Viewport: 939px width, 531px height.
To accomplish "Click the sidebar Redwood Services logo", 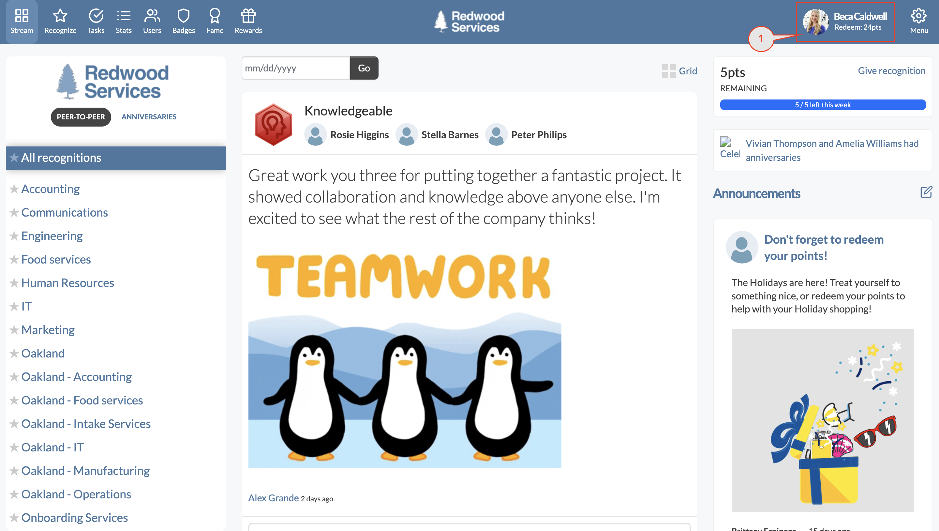I will (x=112, y=82).
